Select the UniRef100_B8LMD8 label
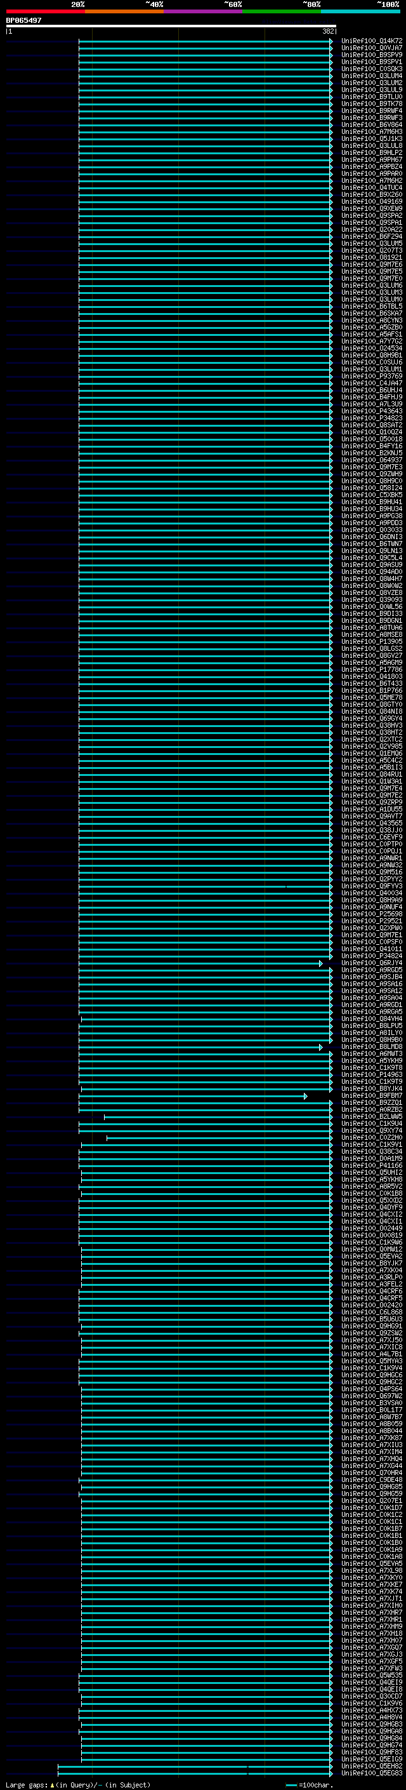The image size is (406, 1790). click(x=372, y=1046)
